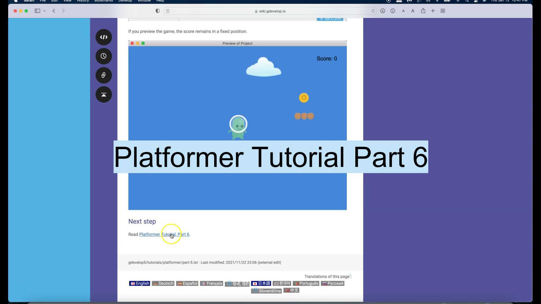Open the sidebar options chevron
This screenshot has height=304, width=541.
[44, 11]
